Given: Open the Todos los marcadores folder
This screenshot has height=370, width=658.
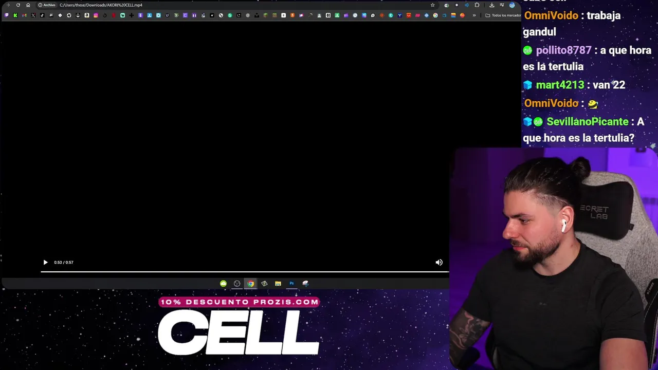Looking at the screenshot, I should pyautogui.click(x=503, y=15).
